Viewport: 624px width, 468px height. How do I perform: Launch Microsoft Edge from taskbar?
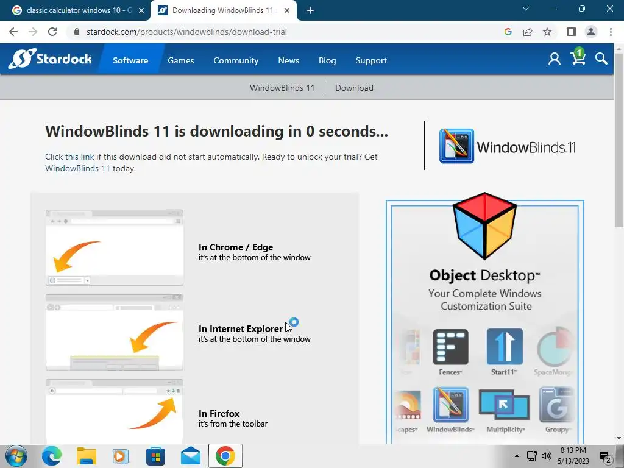pyautogui.click(x=52, y=456)
